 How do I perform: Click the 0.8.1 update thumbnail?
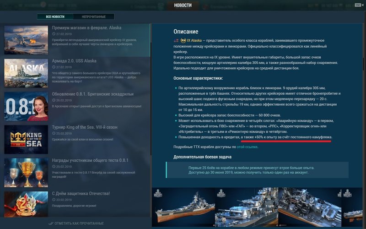tap(26, 106)
